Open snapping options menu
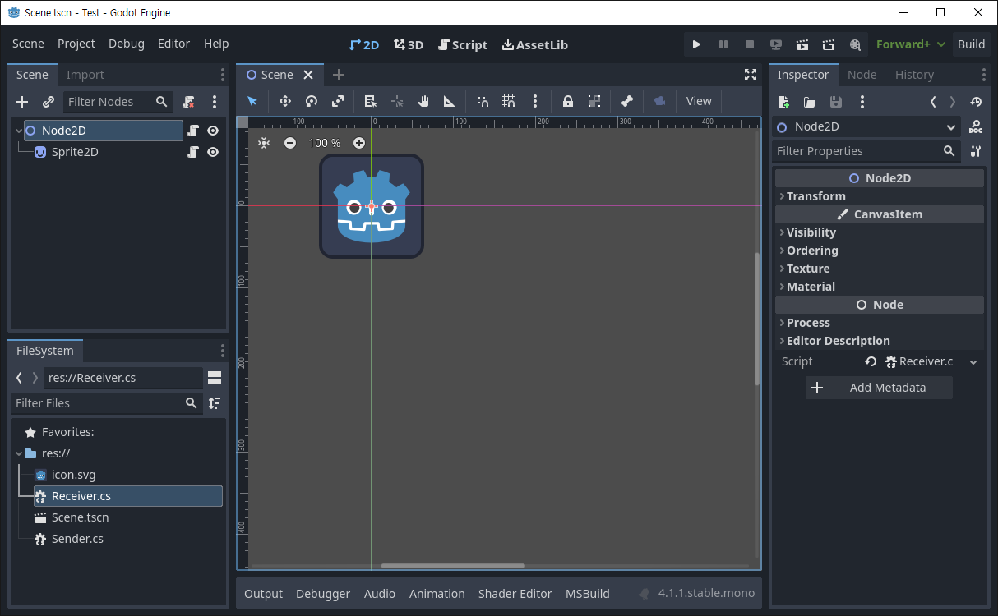This screenshot has height=616, width=998. coord(535,101)
